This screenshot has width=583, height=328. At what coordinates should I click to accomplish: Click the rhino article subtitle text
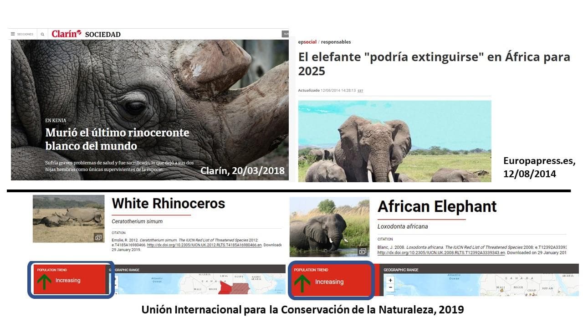119,166
